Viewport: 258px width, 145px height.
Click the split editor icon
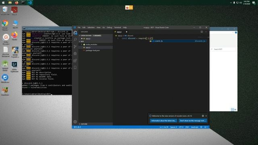(202, 32)
